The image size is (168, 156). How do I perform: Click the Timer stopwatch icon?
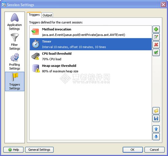coord(35,44)
